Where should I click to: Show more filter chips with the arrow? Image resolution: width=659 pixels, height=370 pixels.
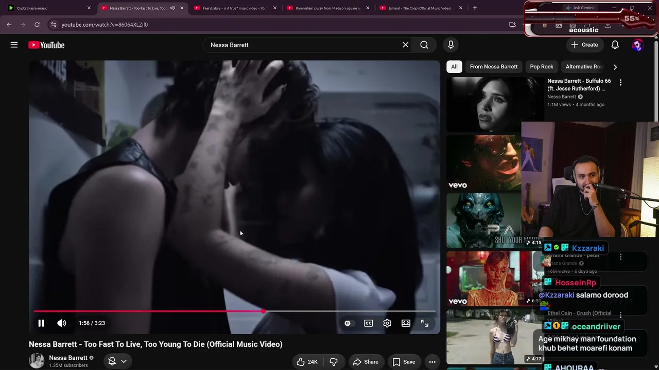[615, 67]
